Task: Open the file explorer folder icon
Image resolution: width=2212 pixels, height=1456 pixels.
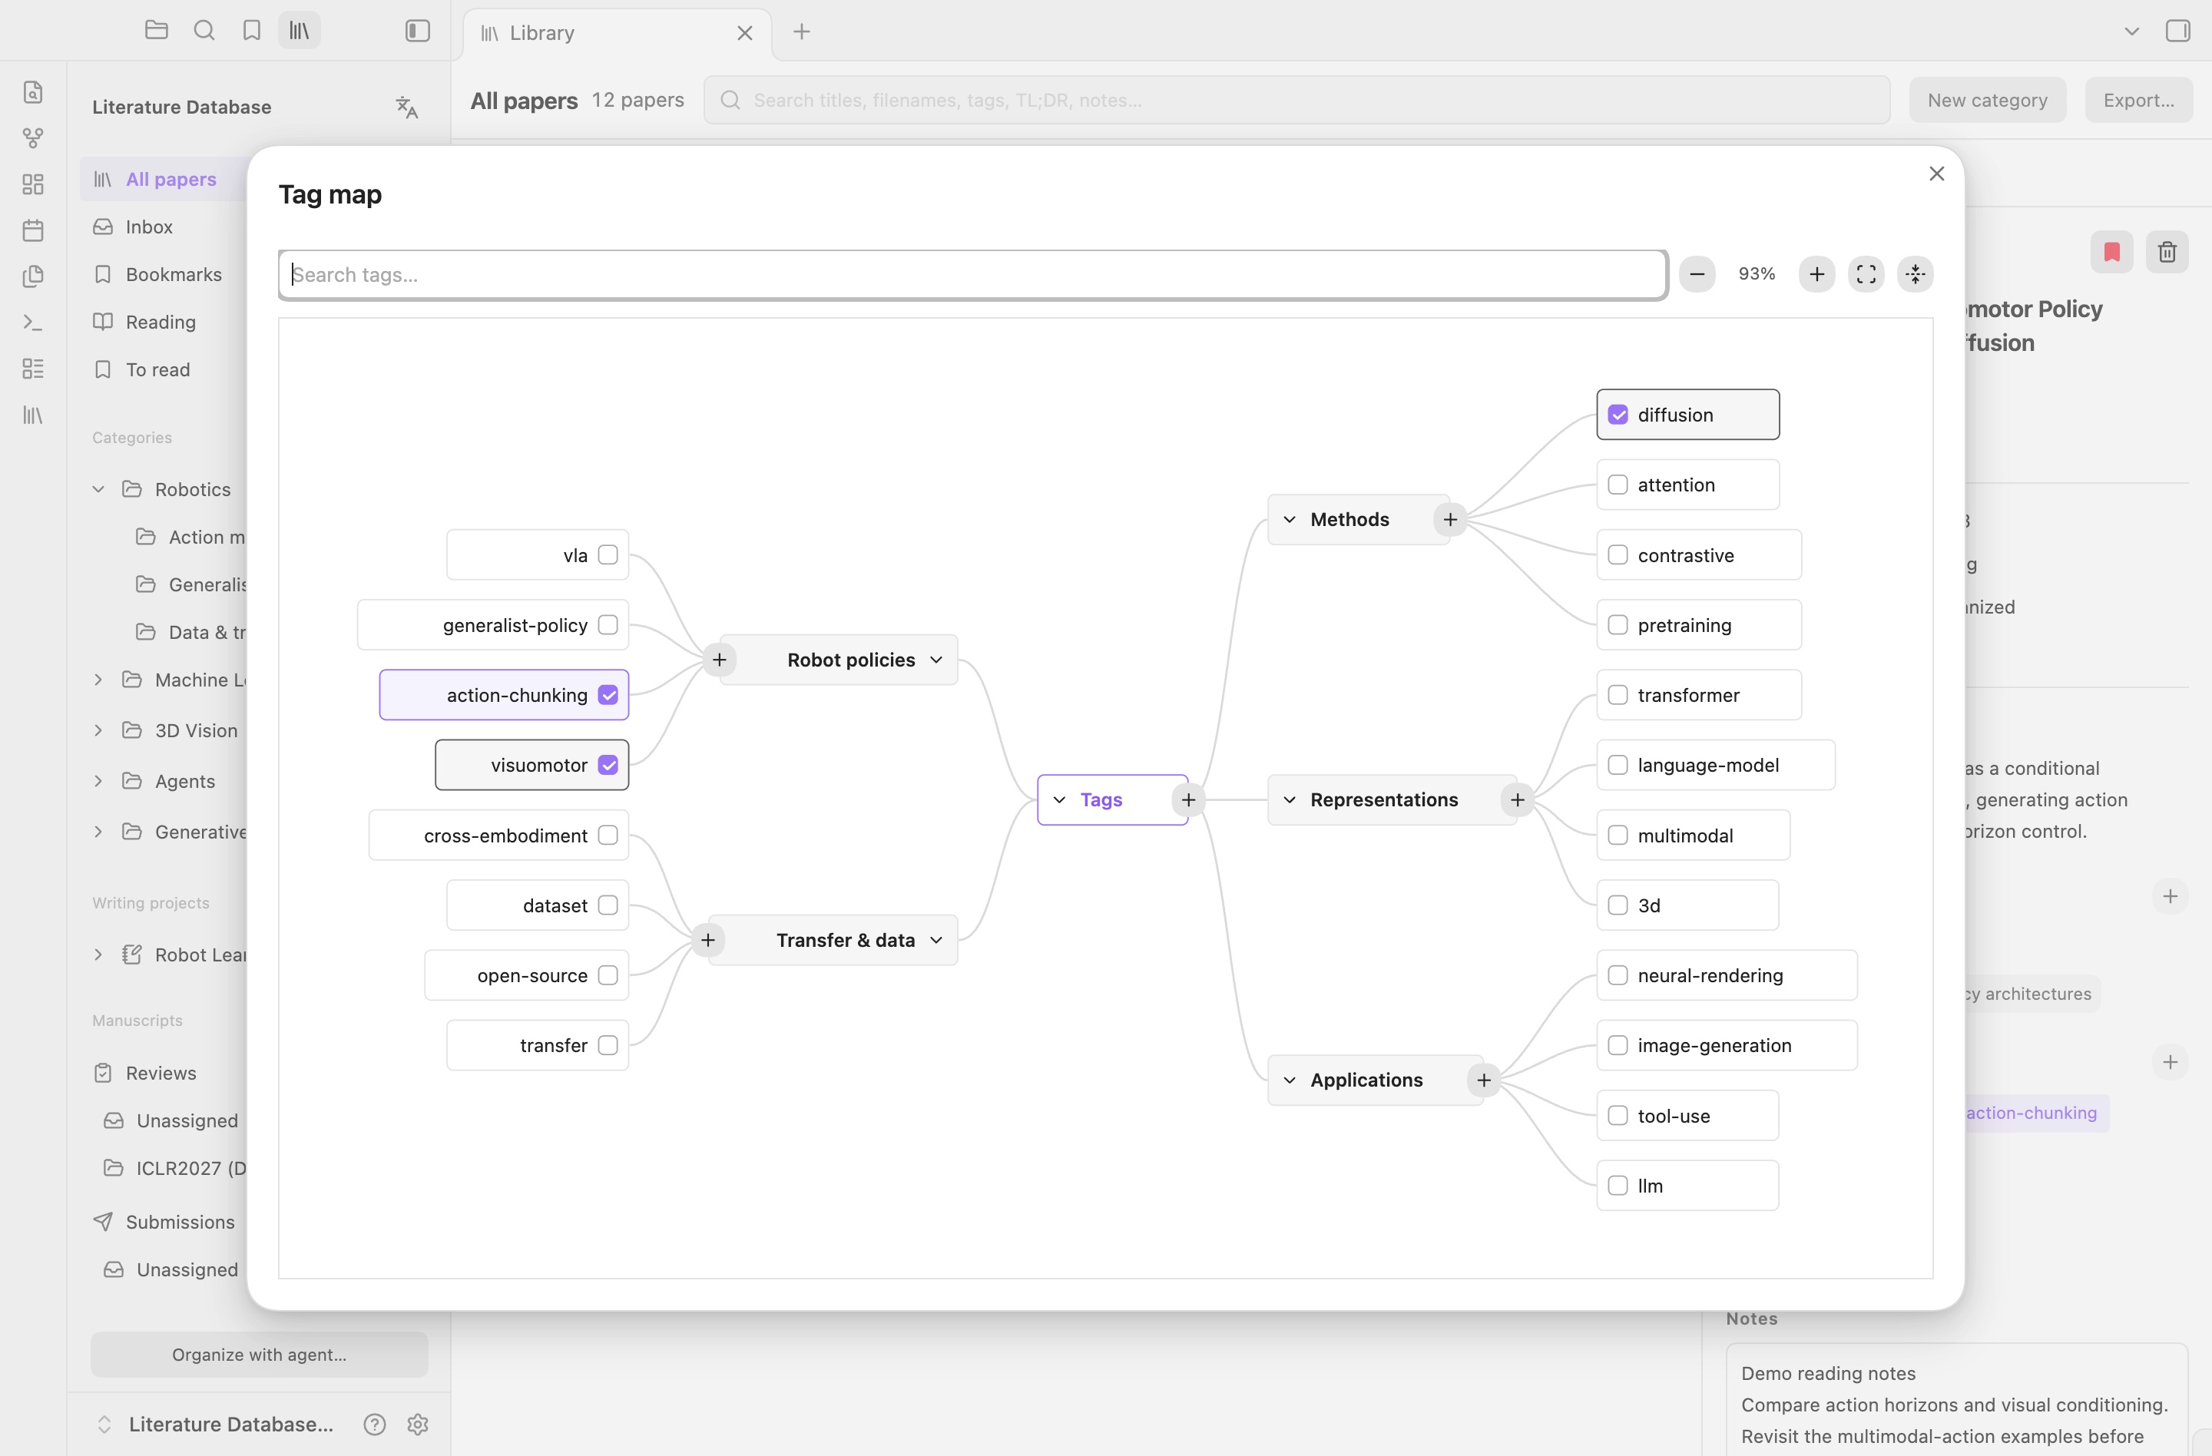Action: pyautogui.click(x=156, y=31)
